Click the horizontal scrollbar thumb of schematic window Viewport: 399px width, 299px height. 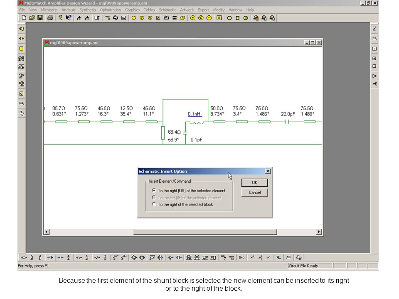205,232
